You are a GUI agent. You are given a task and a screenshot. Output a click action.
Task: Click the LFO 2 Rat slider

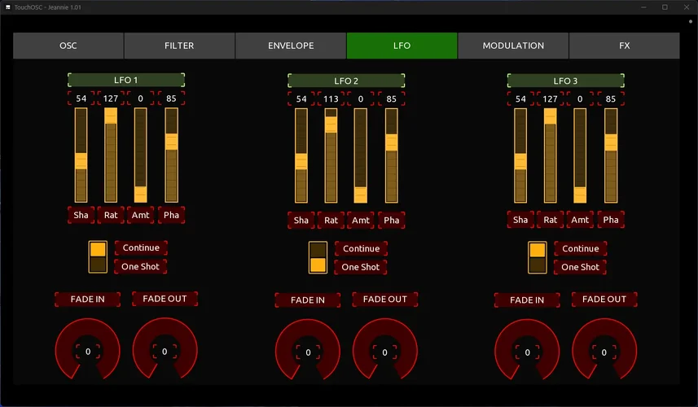331,155
